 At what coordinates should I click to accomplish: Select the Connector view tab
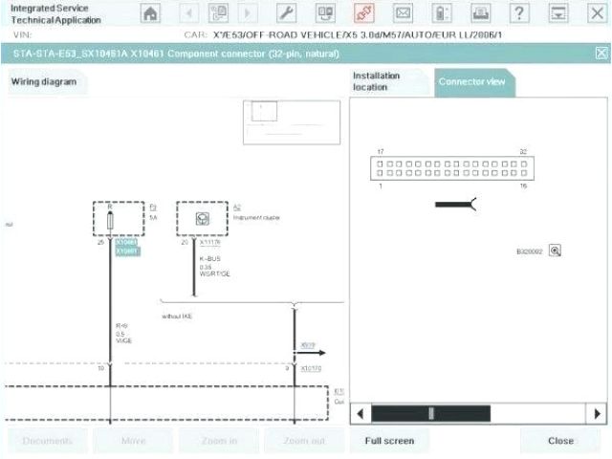(471, 81)
